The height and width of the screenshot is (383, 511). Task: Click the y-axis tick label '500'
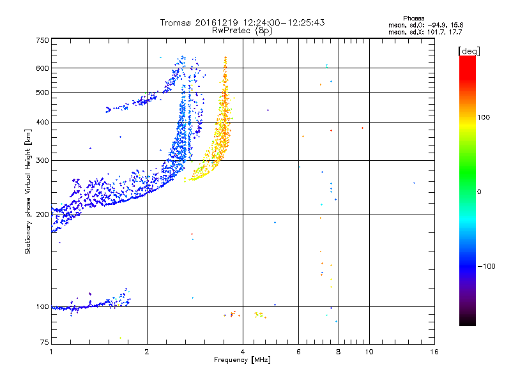42,93
